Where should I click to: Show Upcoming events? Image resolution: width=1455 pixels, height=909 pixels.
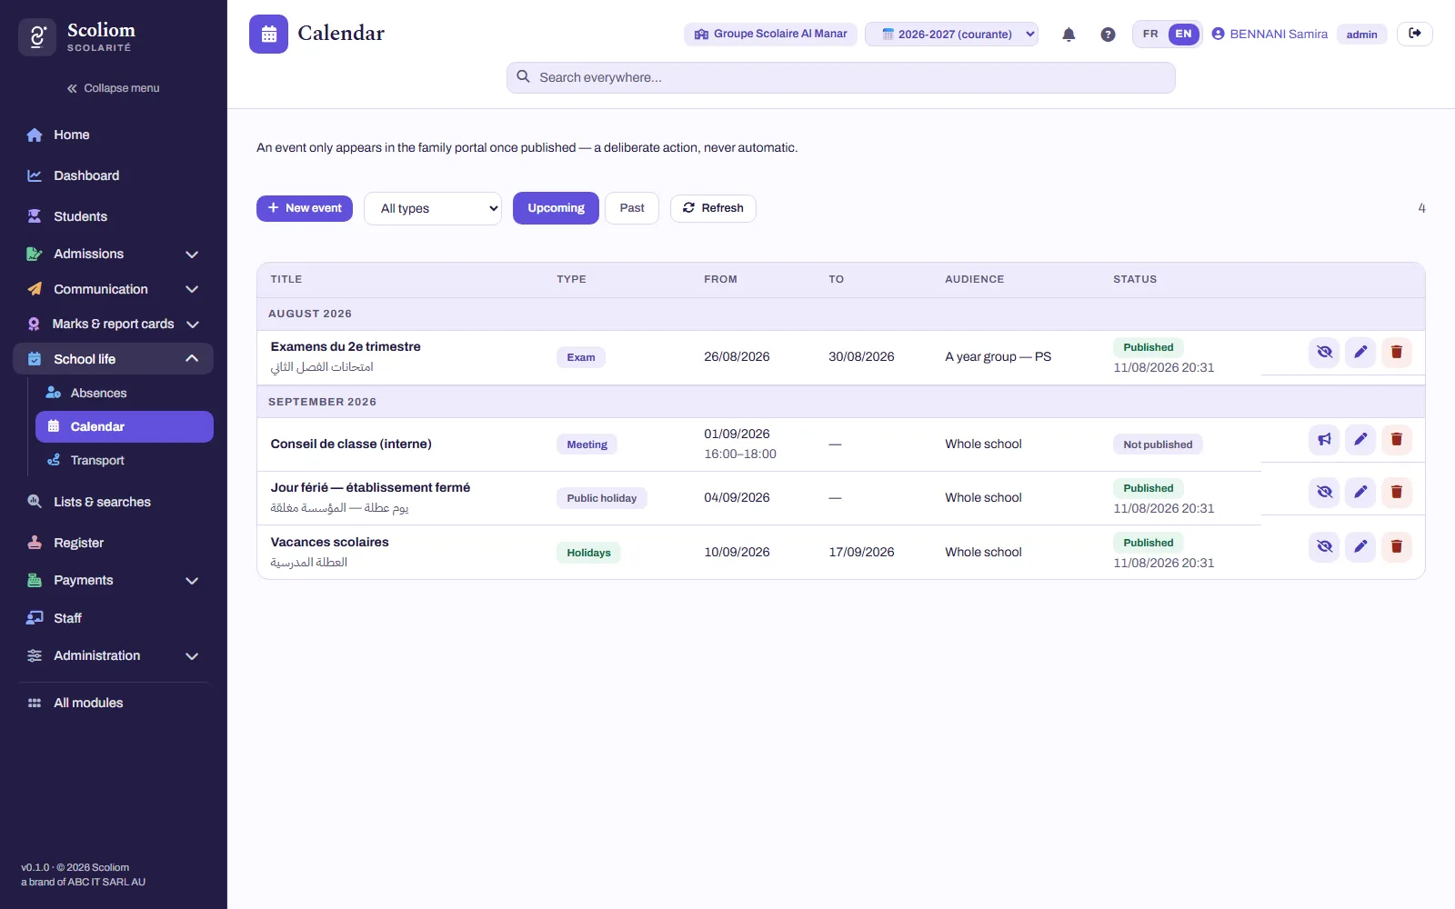point(556,208)
